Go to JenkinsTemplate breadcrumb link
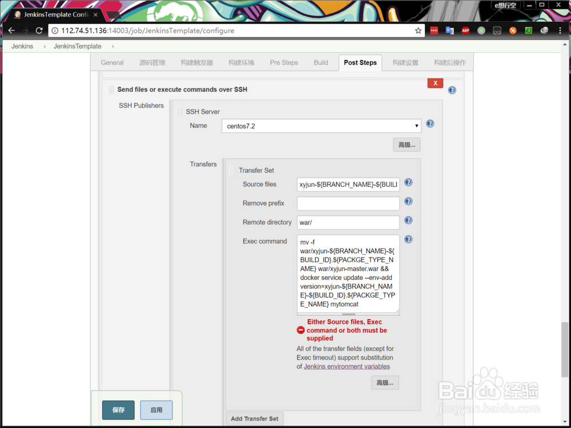571x428 pixels. point(77,46)
